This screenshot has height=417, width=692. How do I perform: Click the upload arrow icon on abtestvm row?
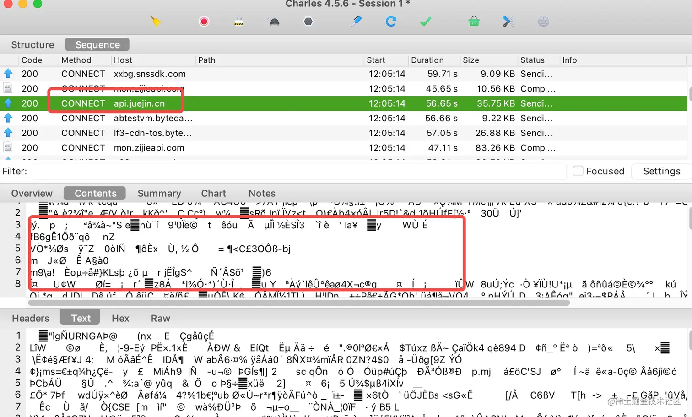point(8,118)
